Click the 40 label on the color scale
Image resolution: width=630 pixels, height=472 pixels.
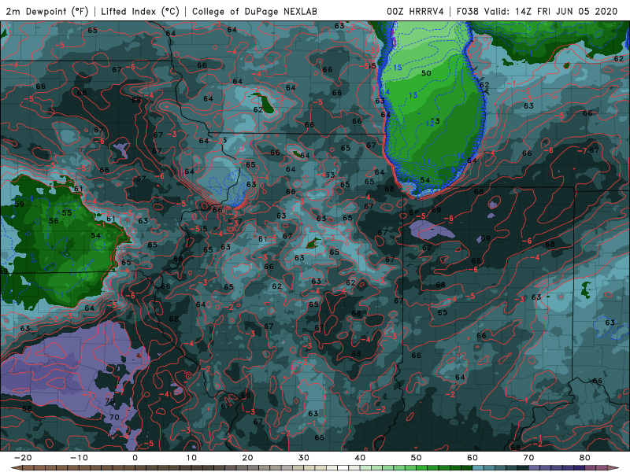[x=360, y=458]
